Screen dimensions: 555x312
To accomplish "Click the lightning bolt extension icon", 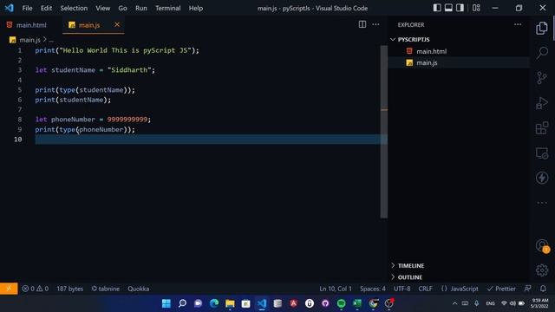I will pos(541,178).
